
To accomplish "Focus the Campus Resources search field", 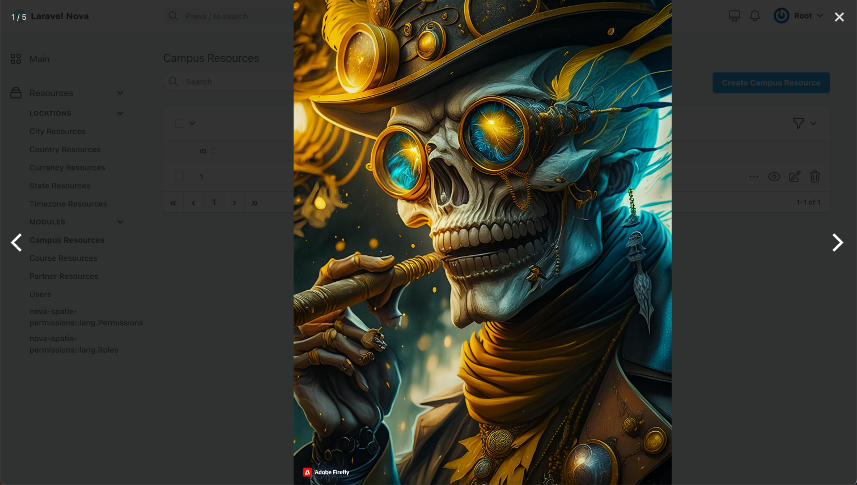I will 228,81.
